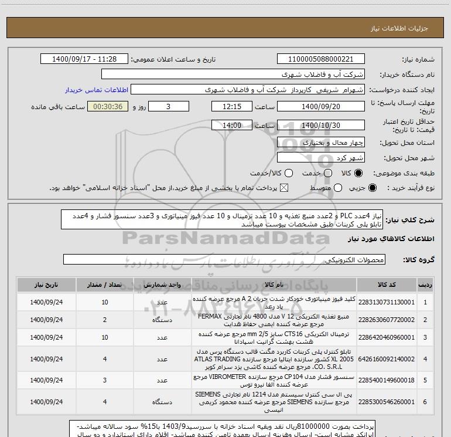The width and height of the screenshot is (451, 437).
Task: Click the requester field شهرام شریفی
Action: click(x=248, y=90)
